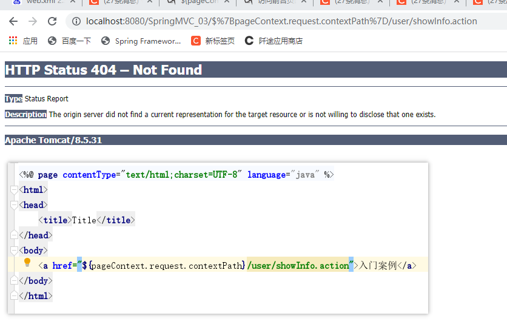Click the language="java" attribute in code
507x324 pixels.
point(283,175)
